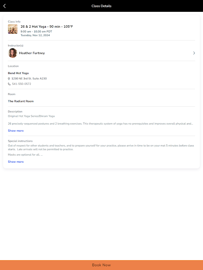This screenshot has width=203, height=270.
Task: Tap the truncated description paragraph text
Action: pyautogui.click(x=100, y=124)
